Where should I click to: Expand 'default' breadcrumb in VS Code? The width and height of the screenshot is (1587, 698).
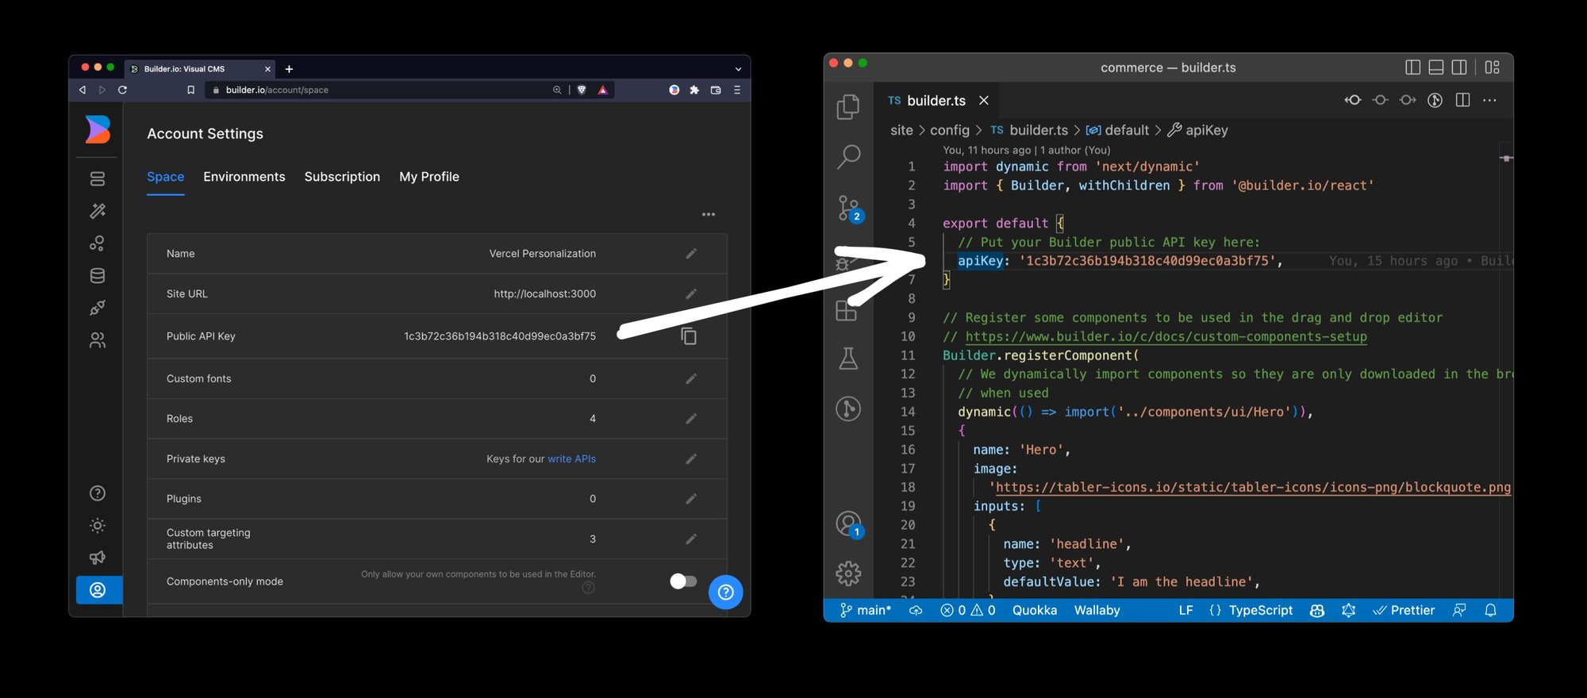[1117, 130]
